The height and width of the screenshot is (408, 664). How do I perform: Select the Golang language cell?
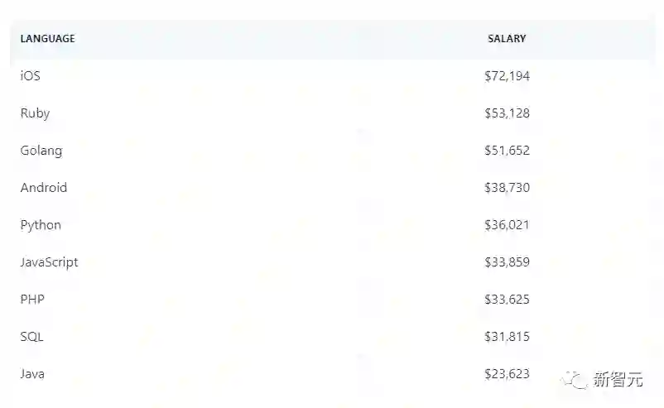(41, 151)
